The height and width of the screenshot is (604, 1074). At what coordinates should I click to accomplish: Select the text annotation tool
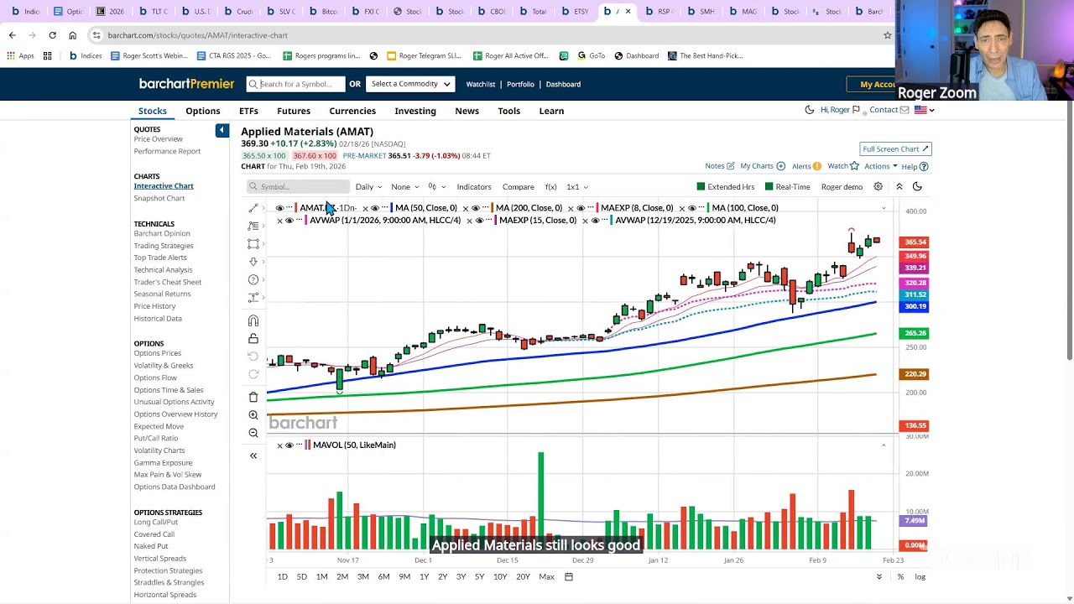(253, 298)
